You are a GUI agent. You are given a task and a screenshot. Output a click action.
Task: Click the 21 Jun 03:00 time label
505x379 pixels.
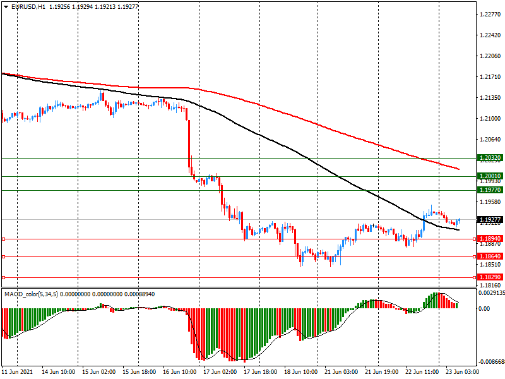(341, 371)
